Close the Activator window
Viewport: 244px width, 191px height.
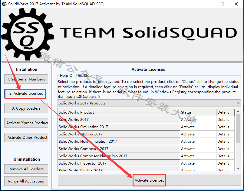(236, 4)
